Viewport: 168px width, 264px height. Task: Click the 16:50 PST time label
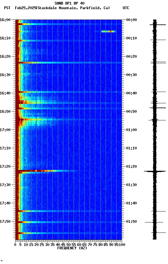tap(5, 112)
